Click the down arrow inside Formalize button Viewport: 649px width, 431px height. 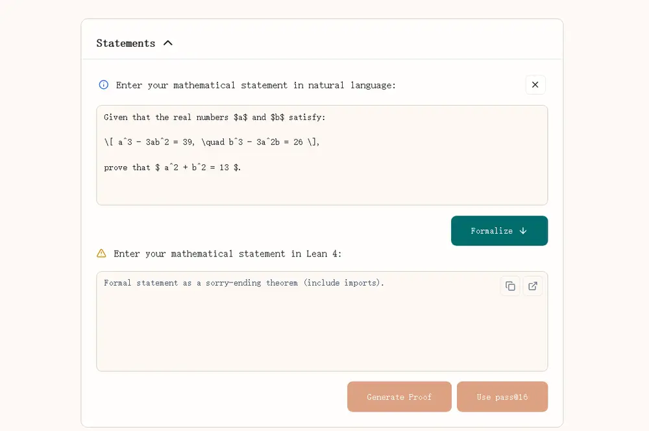tap(523, 231)
